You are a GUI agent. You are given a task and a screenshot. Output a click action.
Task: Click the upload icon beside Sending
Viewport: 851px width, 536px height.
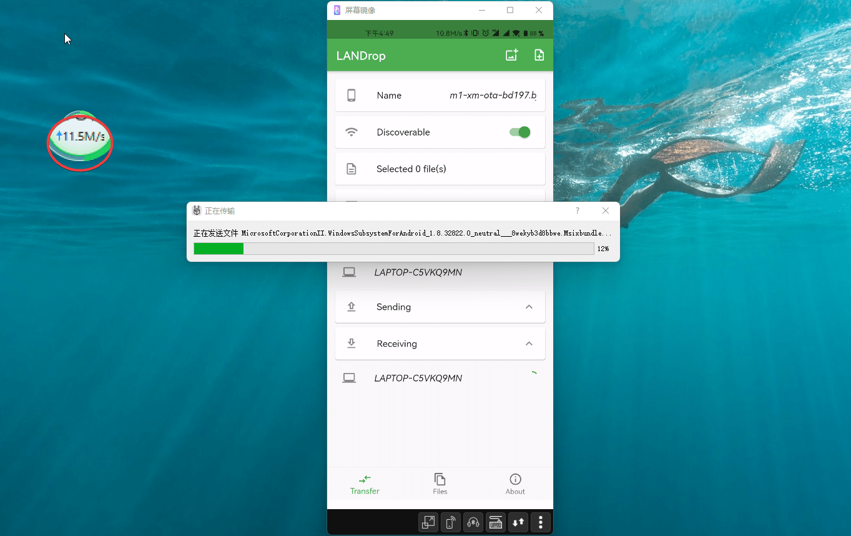point(352,307)
